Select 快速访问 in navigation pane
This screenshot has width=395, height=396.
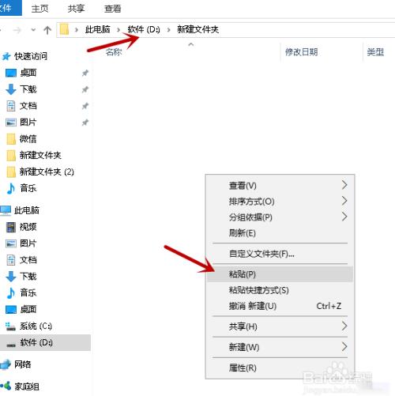point(31,56)
